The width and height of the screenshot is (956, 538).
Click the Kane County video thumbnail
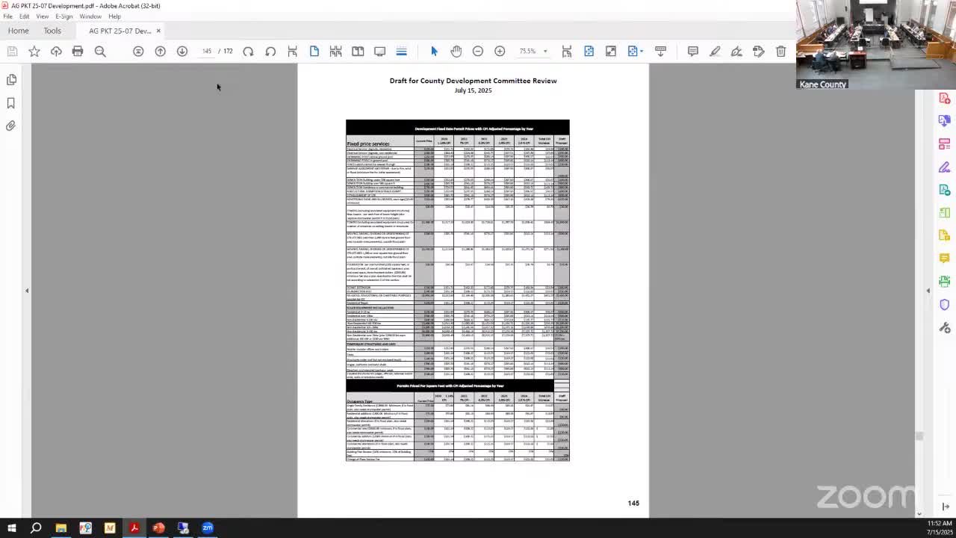point(875,45)
